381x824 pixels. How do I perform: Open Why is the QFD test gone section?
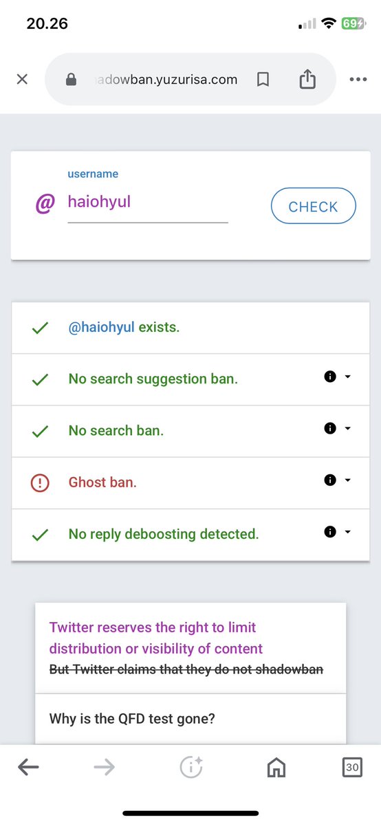(x=190, y=718)
